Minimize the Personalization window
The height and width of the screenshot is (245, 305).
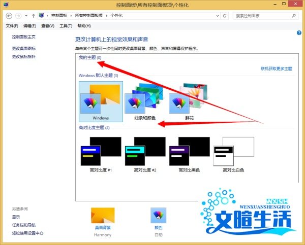[275, 4]
